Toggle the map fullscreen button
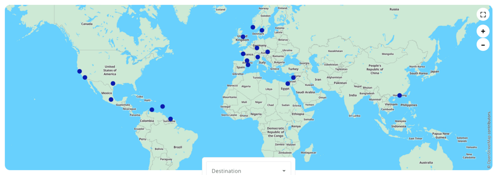Screen dimensions: 498x175 point(483,15)
